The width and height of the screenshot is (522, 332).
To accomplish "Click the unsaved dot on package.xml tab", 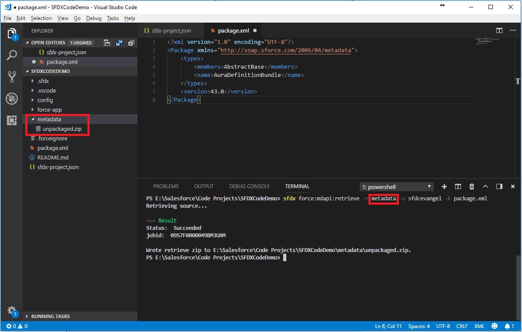I will click(255, 30).
